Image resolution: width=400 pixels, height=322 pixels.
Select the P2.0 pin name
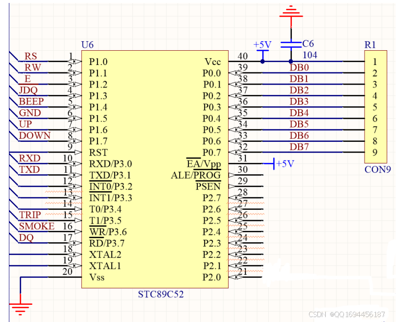(212, 277)
